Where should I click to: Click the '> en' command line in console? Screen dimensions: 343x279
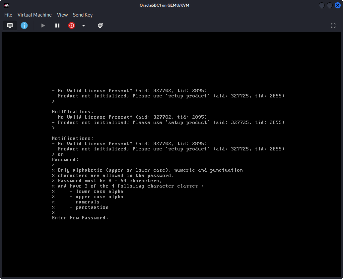58,154
